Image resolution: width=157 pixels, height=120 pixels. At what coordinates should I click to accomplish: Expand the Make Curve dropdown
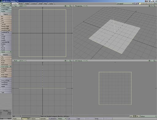6,67
